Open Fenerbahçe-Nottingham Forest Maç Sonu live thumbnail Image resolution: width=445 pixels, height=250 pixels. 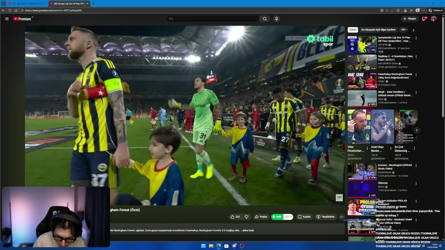(362, 81)
